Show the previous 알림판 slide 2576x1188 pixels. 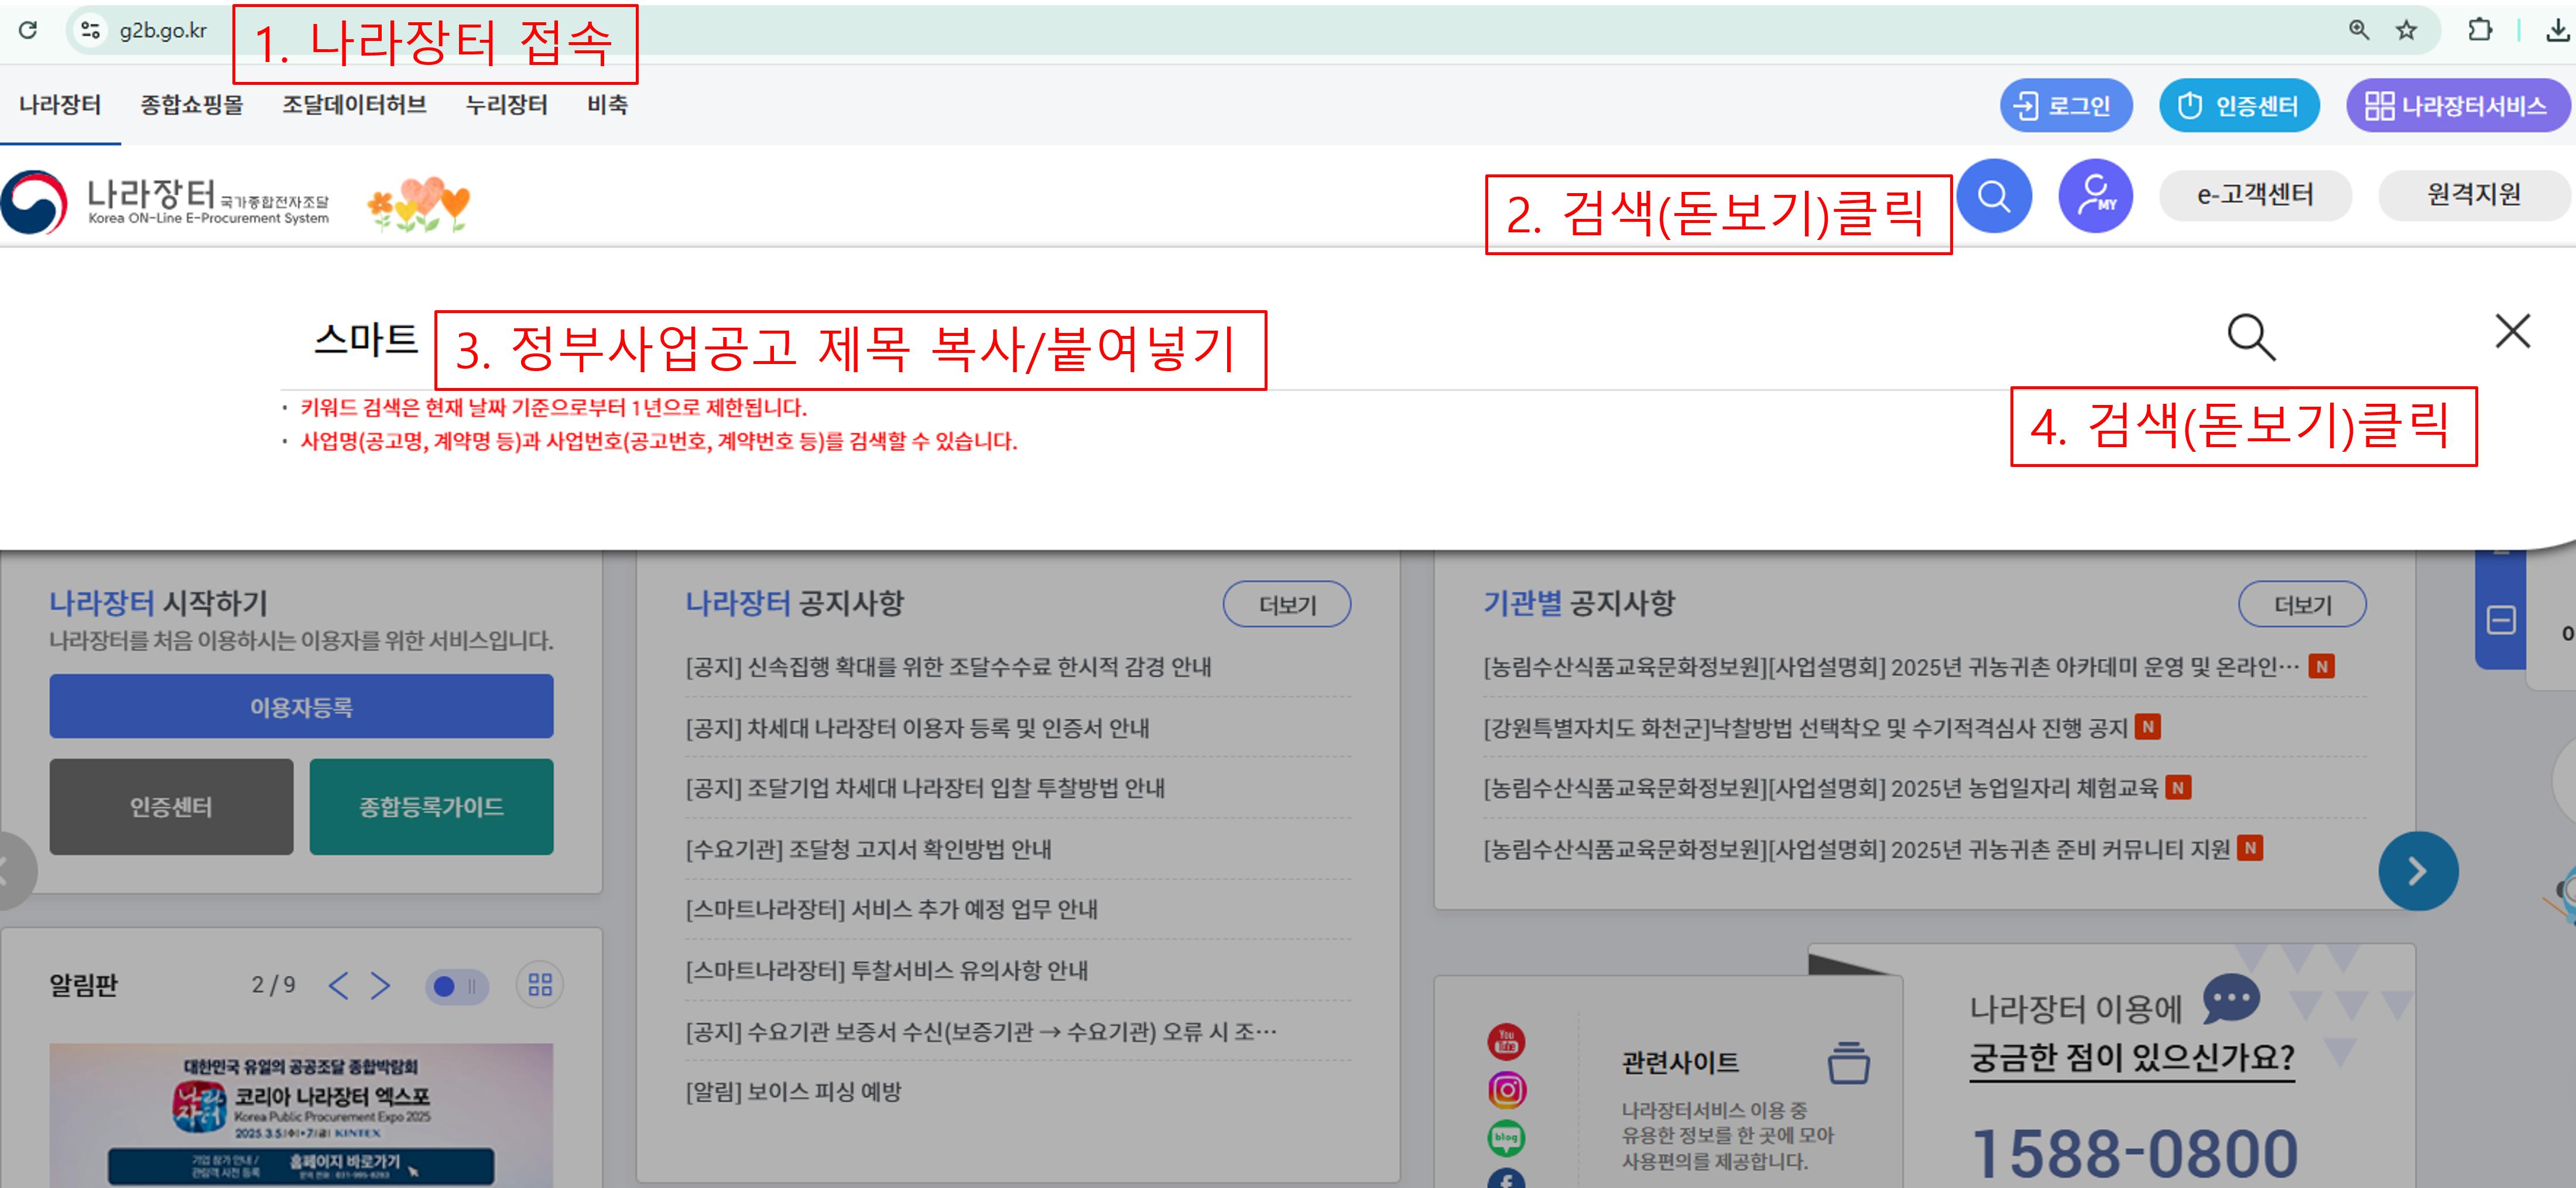tap(339, 985)
